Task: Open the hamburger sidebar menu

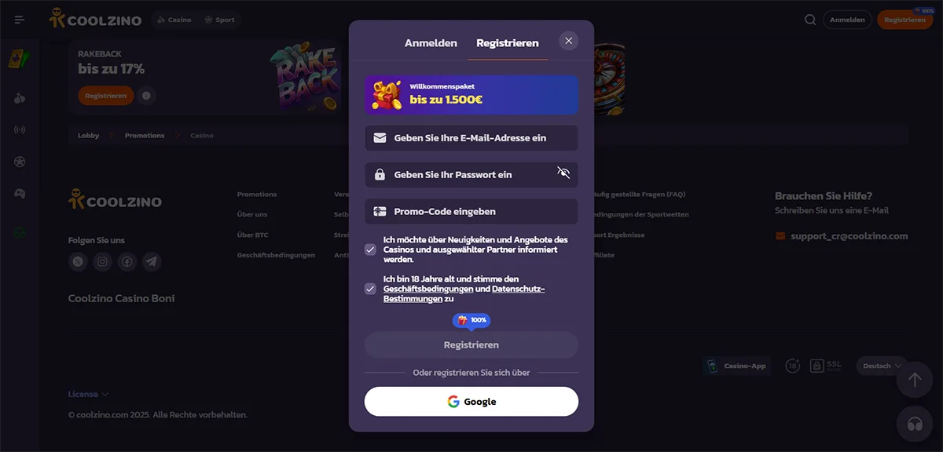Action: (x=20, y=20)
